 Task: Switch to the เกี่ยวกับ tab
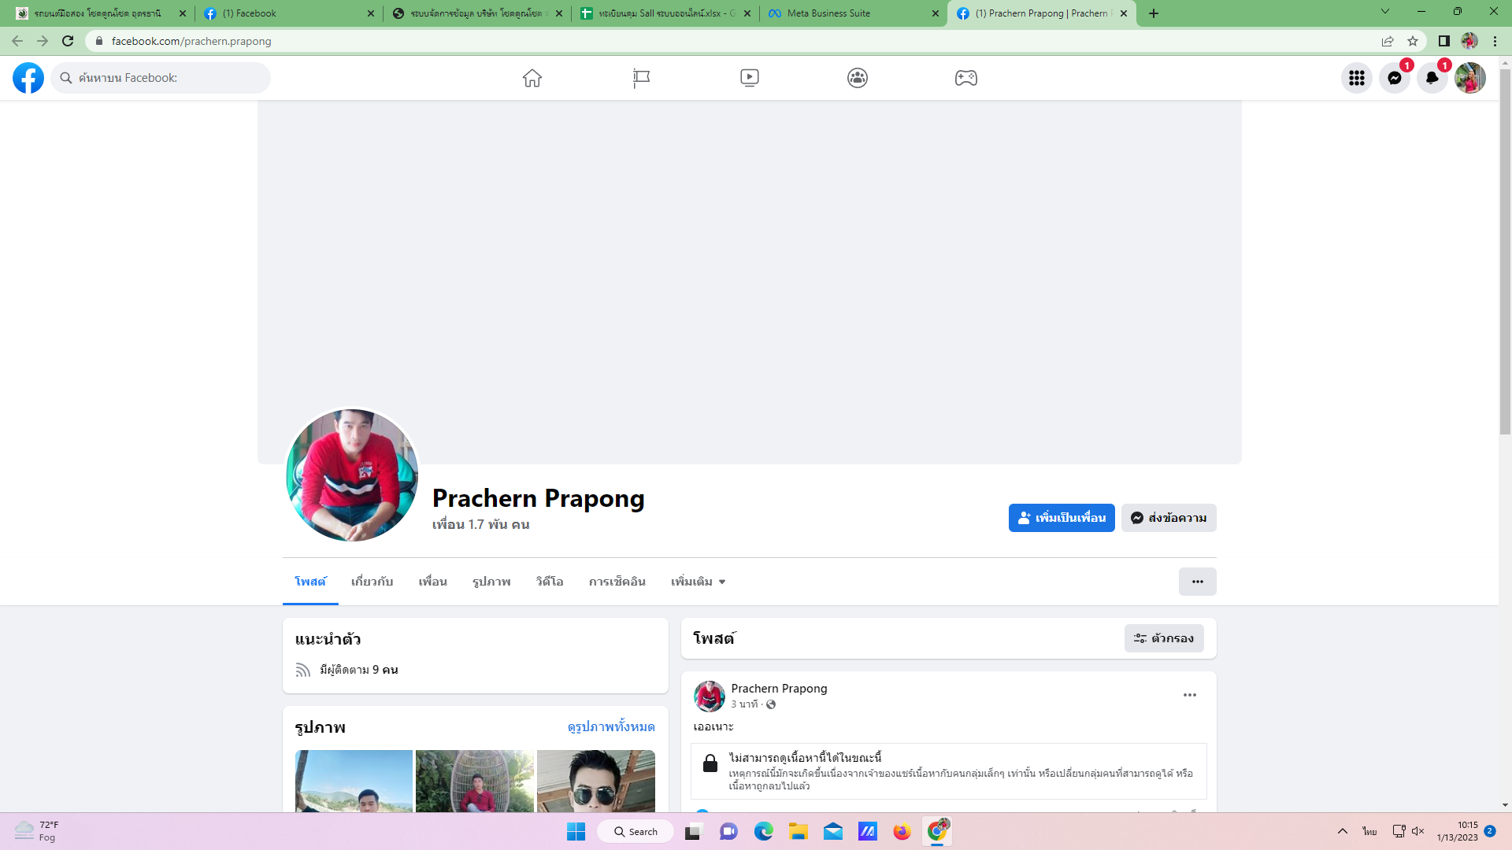tap(372, 582)
